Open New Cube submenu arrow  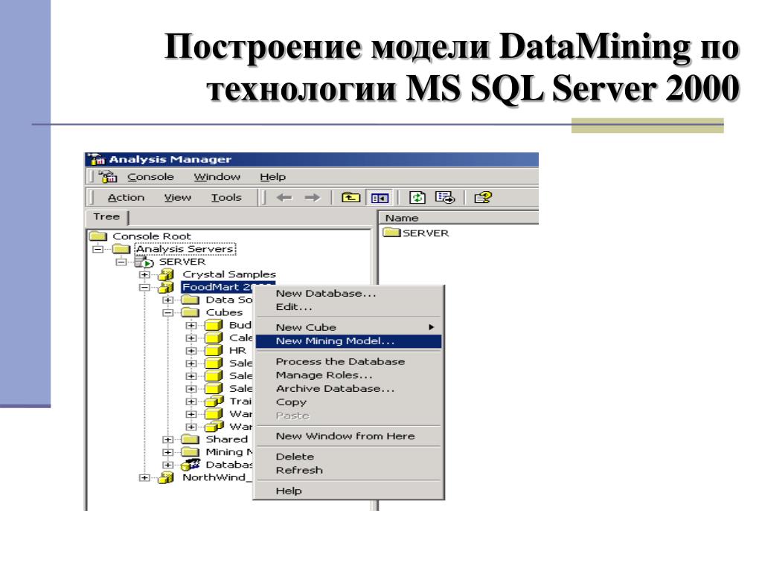tap(431, 327)
